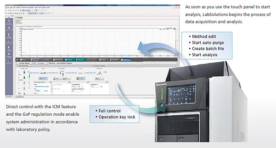Image resolution: width=276 pixels, height=148 pixels.
Task: Select the green mobile phase B bottle
Action: point(24,77)
